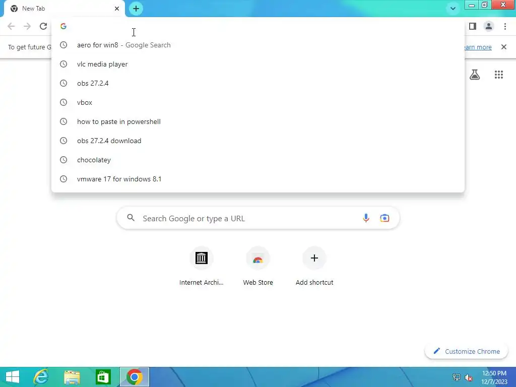Screen dimensions: 516x387
Task: Open the Google apps grid
Action: [x=499, y=75]
